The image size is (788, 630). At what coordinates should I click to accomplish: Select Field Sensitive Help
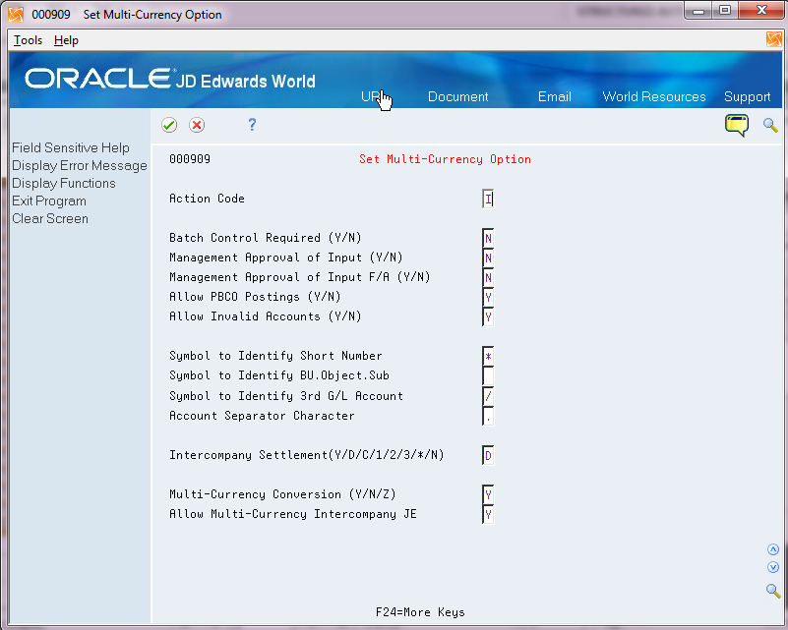pos(71,147)
